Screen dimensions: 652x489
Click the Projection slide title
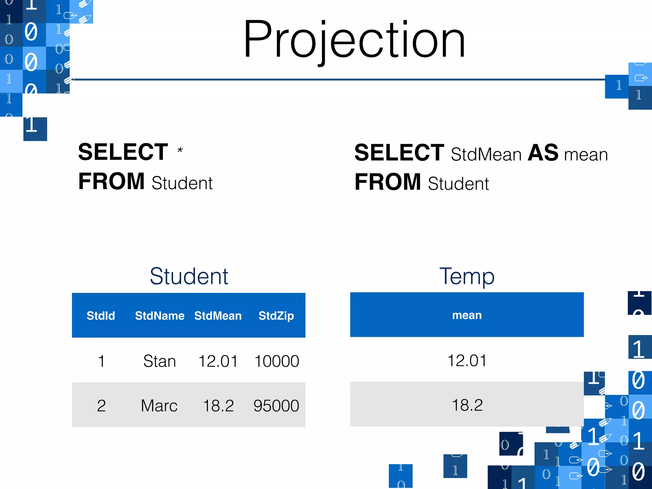[354, 39]
